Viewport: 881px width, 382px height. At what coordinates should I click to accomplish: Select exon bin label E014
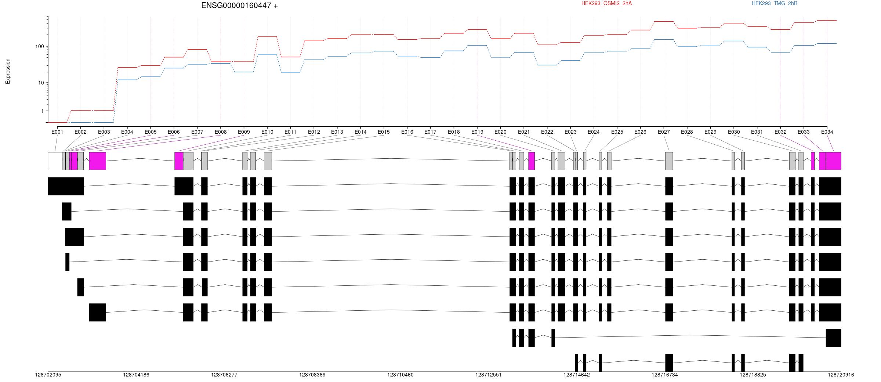click(360, 132)
